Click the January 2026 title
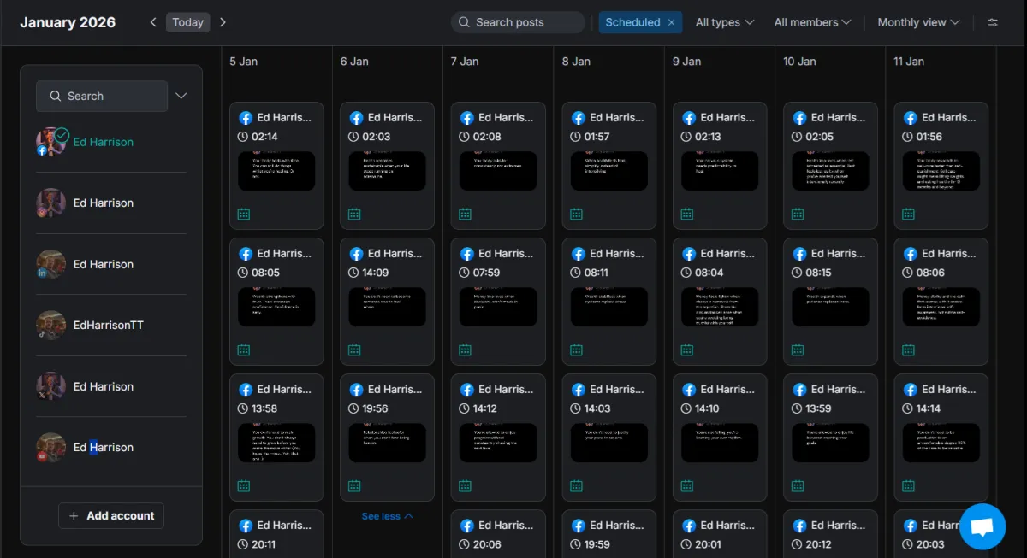The width and height of the screenshot is (1027, 558). coord(68,22)
